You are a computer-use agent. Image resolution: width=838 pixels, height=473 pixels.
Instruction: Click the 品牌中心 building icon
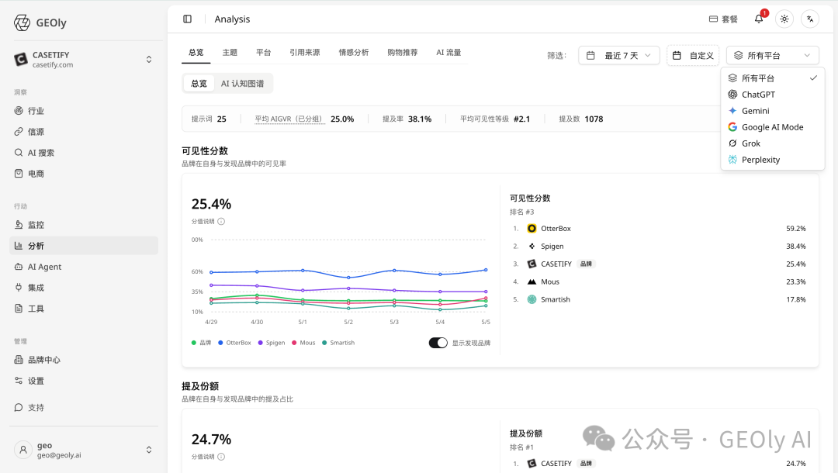[19, 360]
